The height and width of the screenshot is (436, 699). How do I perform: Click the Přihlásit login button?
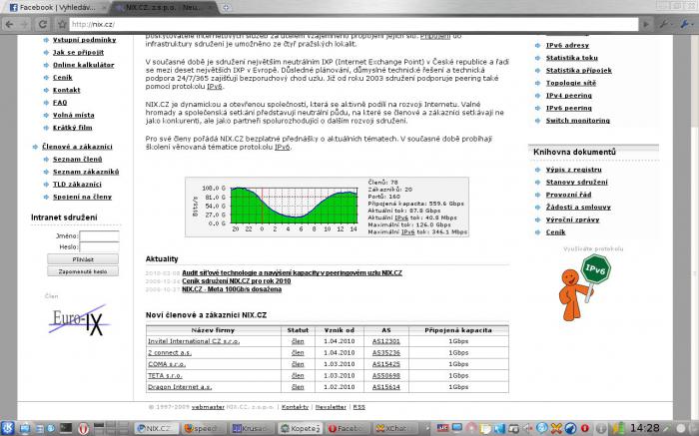pos(83,259)
